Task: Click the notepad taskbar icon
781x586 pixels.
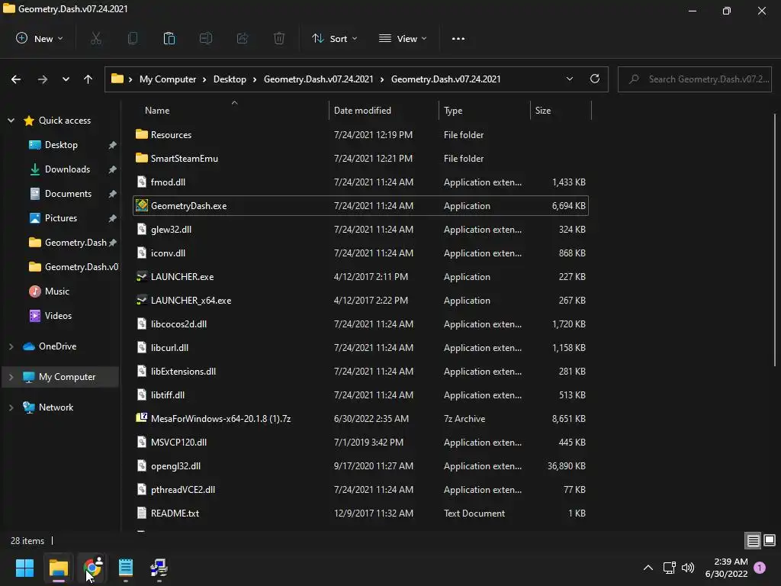Action: coord(126,568)
